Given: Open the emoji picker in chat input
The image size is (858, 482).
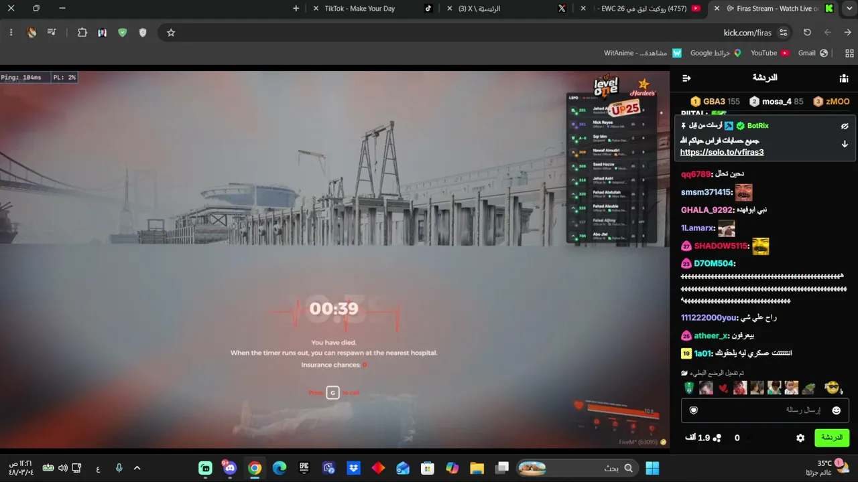Looking at the screenshot, I should point(836,410).
